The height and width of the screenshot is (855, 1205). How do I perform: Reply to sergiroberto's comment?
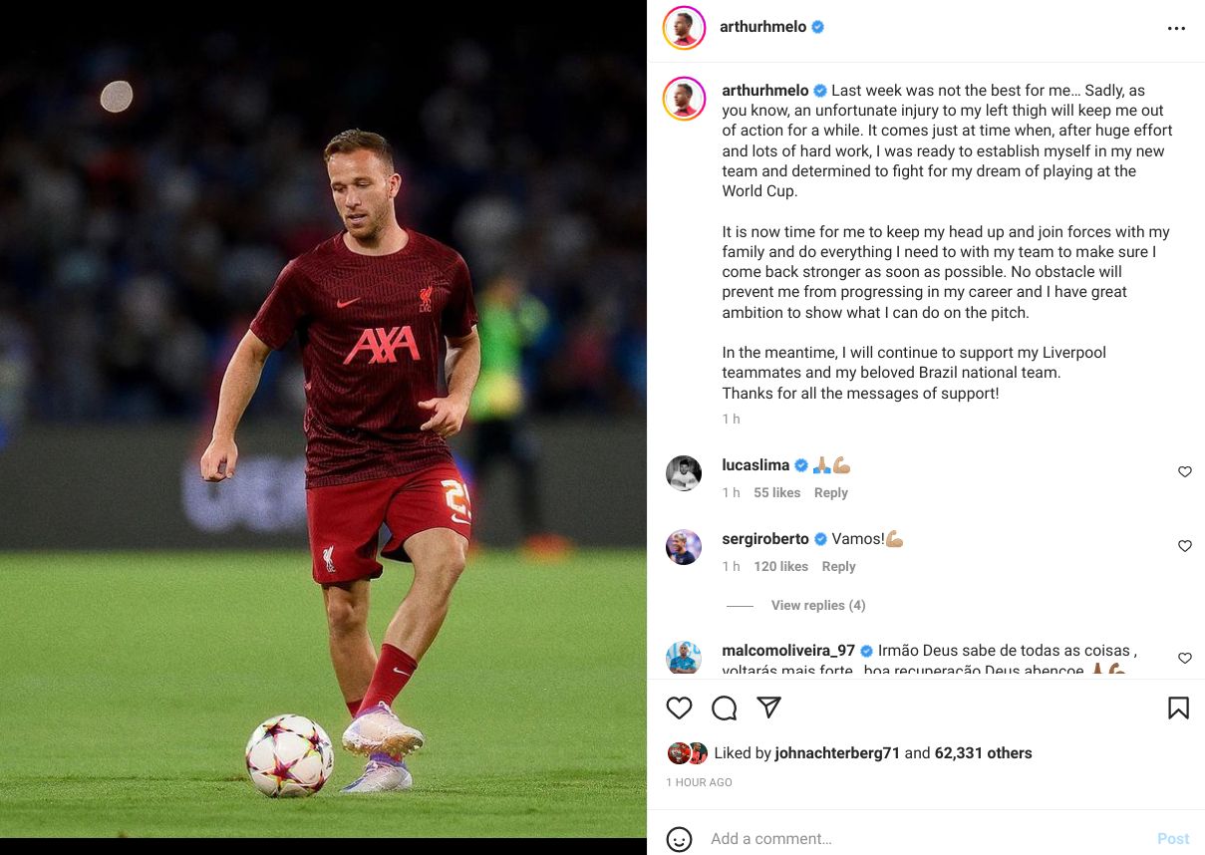[x=839, y=566]
